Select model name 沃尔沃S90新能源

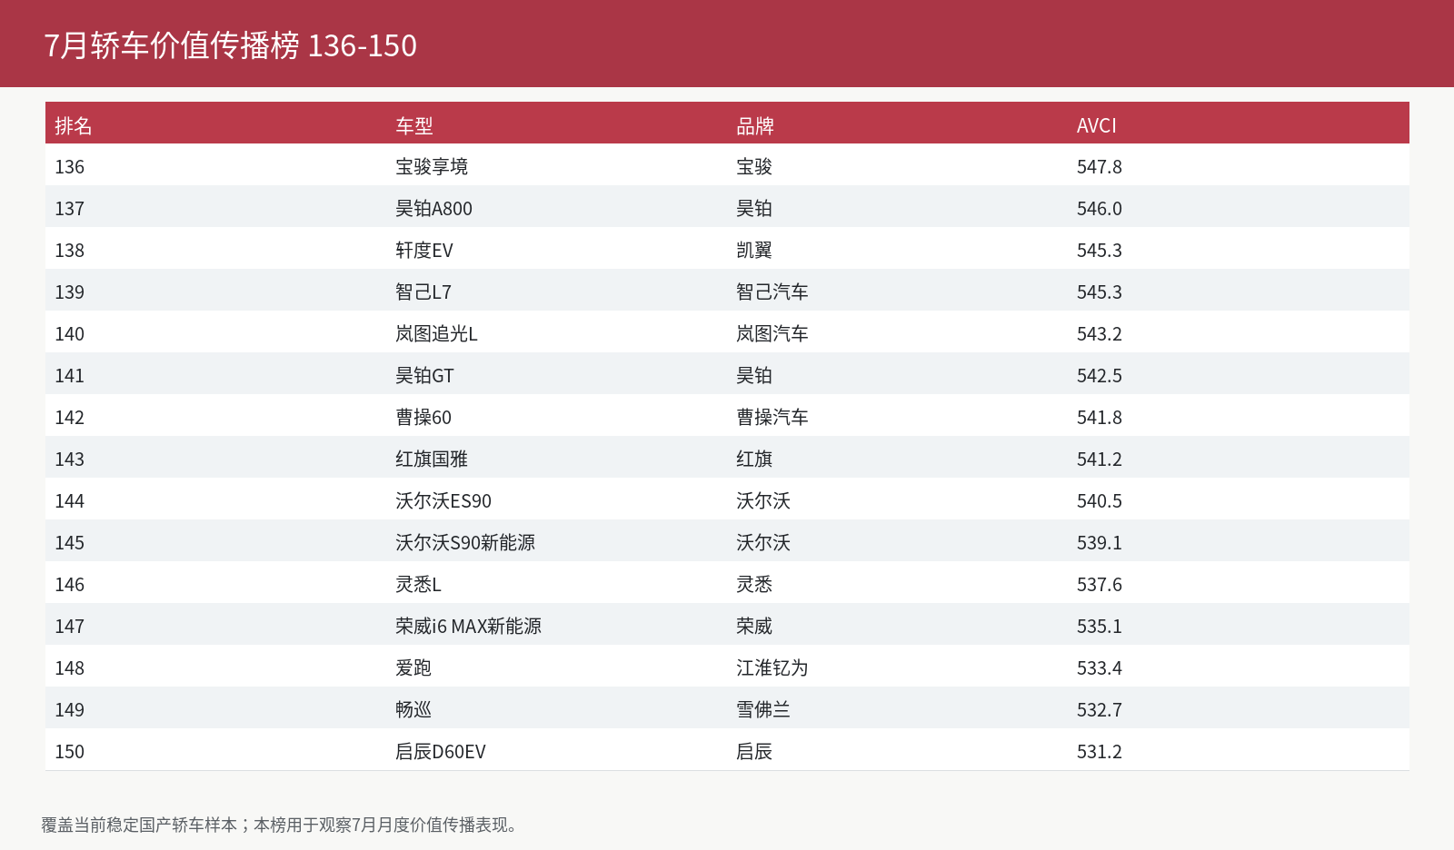click(x=465, y=543)
